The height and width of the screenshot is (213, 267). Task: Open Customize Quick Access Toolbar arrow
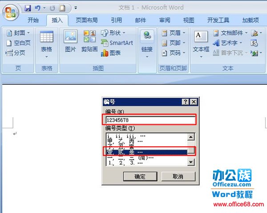tap(76, 8)
